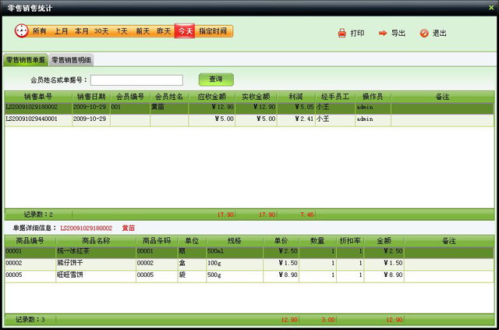Pick the 指定时间 custom time filter
Image resolution: width=499 pixels, height=330 pixels.
click(x=213, y=31)
